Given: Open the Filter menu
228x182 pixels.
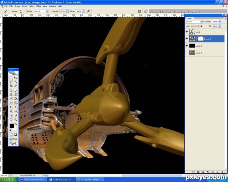Looking at the screenshot, I should click(38, 6).
